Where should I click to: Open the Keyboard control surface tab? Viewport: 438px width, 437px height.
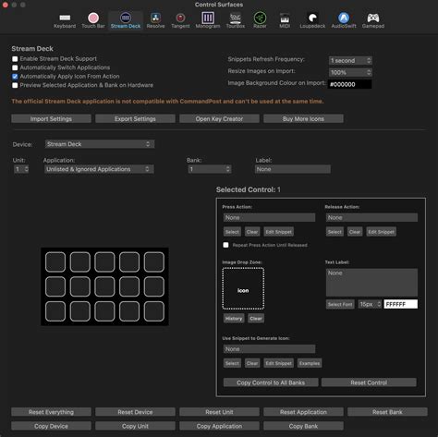[65, 20]
